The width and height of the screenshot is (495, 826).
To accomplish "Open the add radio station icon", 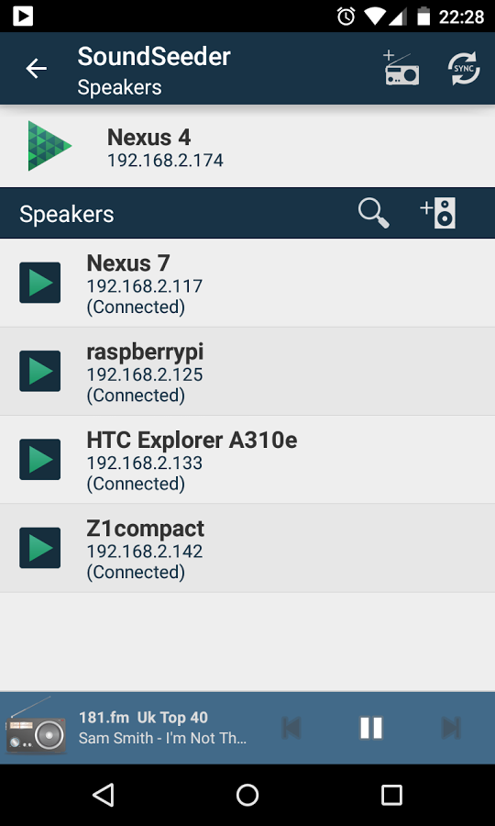I will click(x=401, y=69).
